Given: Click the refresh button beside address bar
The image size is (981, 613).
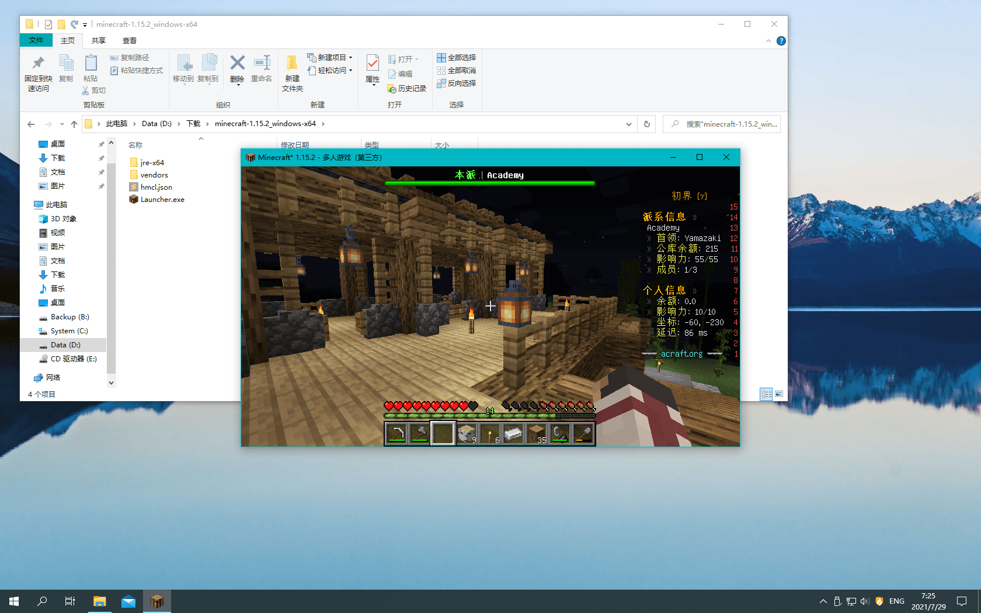Looking at the screenshot, I should pos(646,124).
